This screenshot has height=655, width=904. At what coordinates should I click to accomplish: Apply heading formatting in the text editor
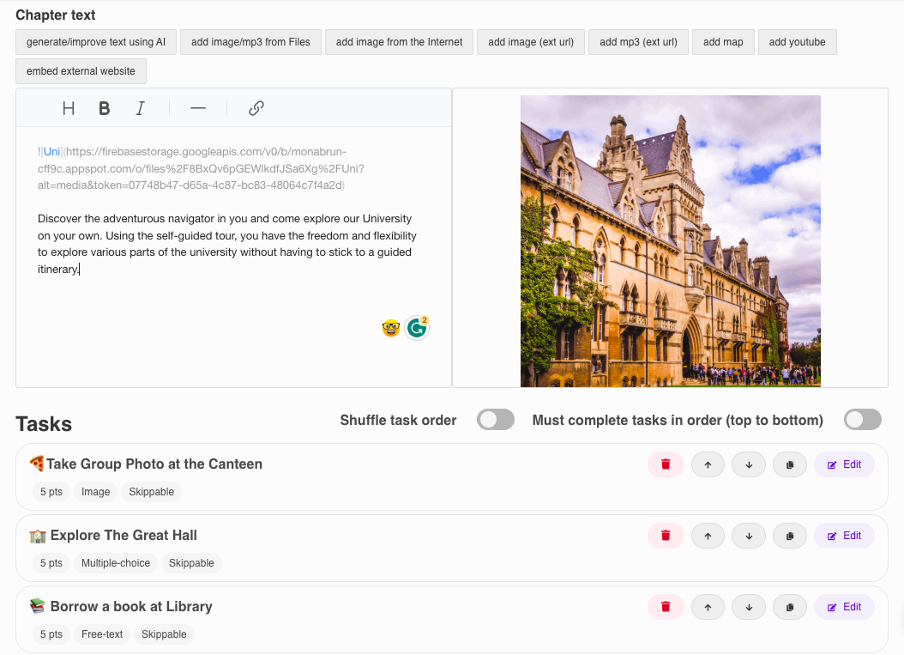click(69, 108)
